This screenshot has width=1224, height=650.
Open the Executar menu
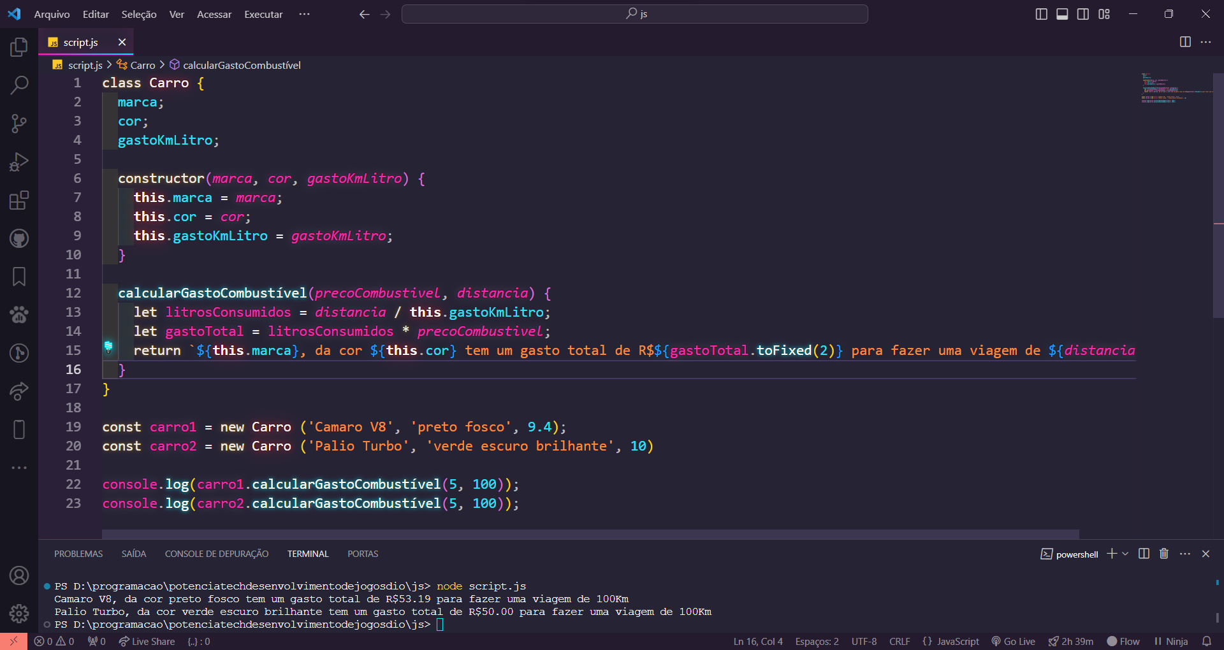(263, 14)
